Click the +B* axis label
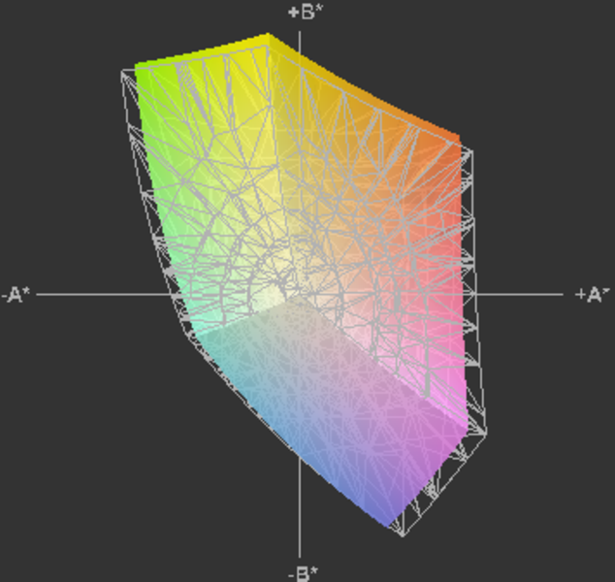The image size is (615, 582). tap(306, 13)
